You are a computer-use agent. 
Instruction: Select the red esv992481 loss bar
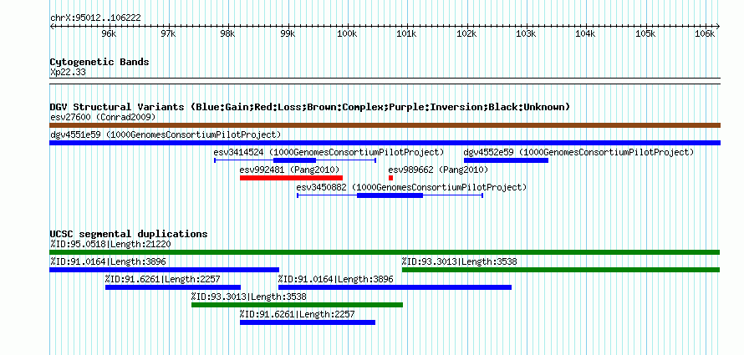click(291, 178)
